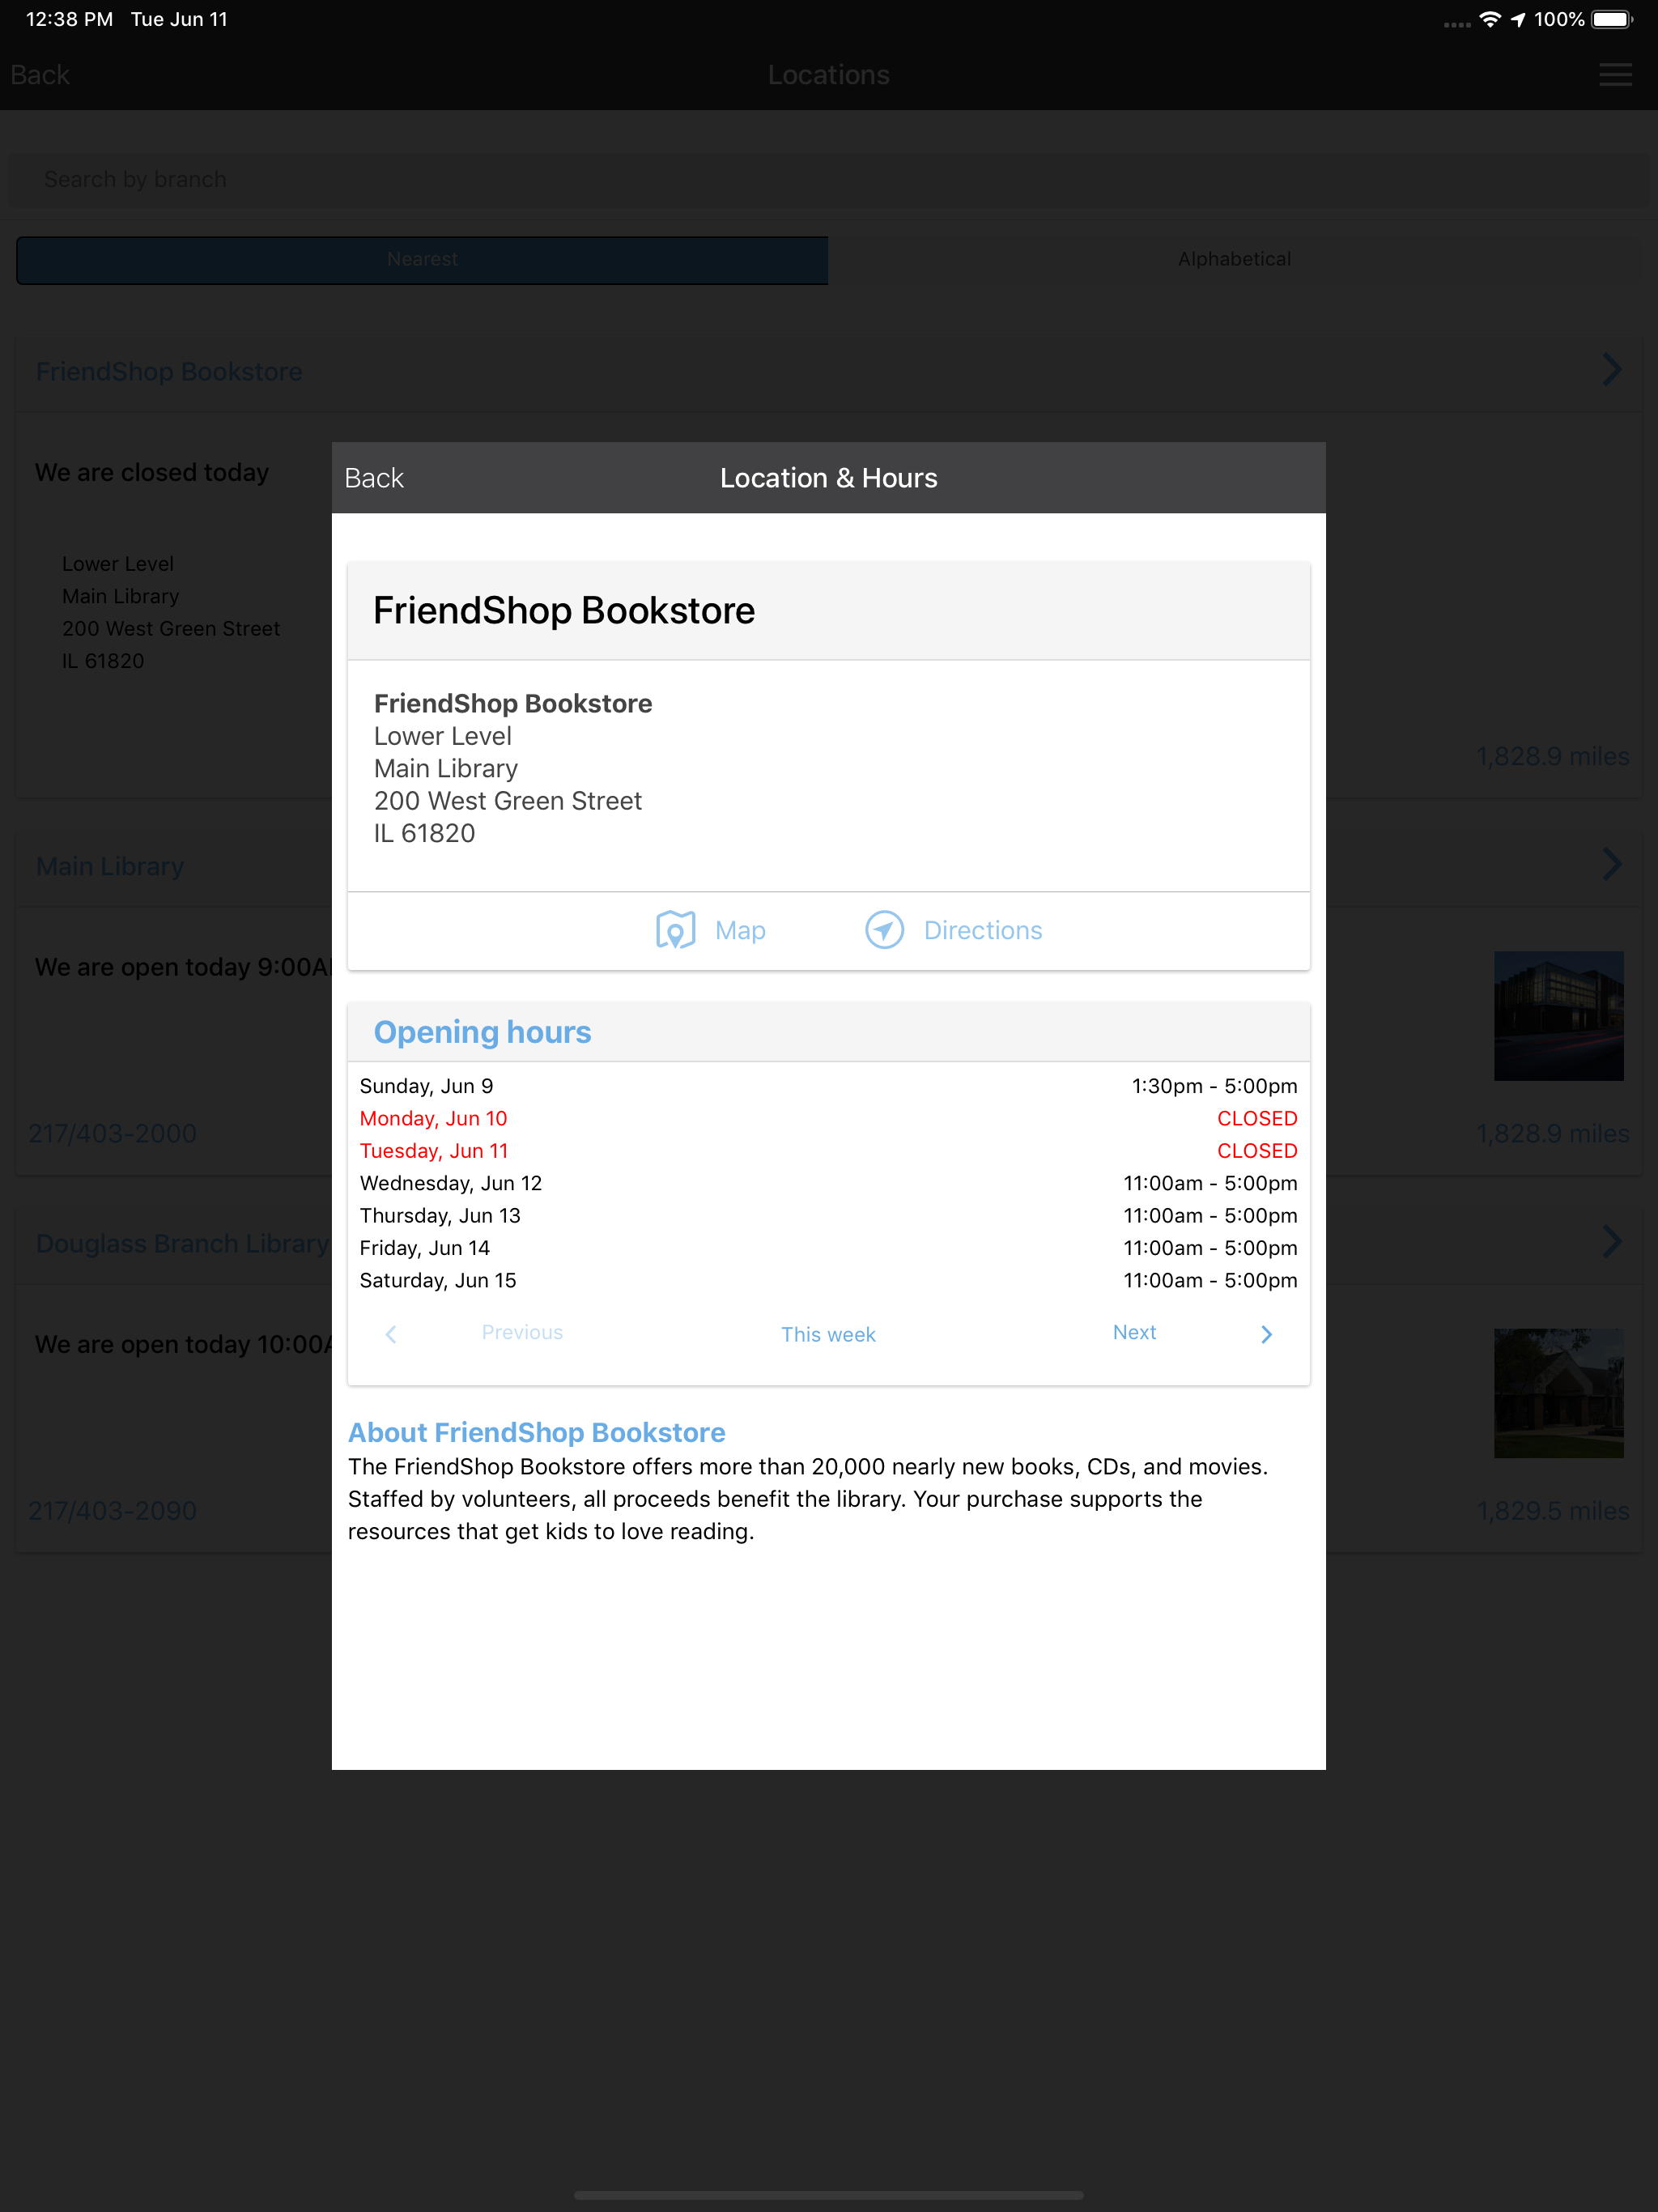Select the Friday, Jun 14 row

tap(828, 1248)
